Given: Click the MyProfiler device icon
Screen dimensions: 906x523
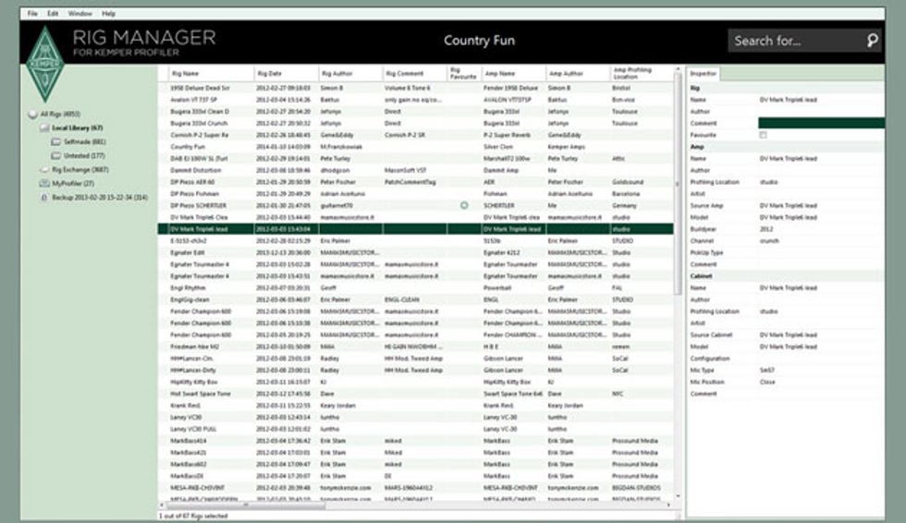Looking at the screenshot, I should pyautogui.click(x=43, y=184).
